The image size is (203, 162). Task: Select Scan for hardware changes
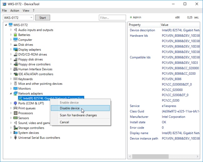coord(78,115)
